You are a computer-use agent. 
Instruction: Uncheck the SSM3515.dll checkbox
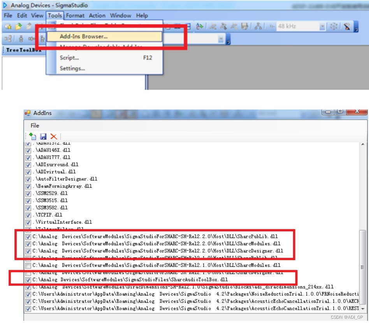28,201
